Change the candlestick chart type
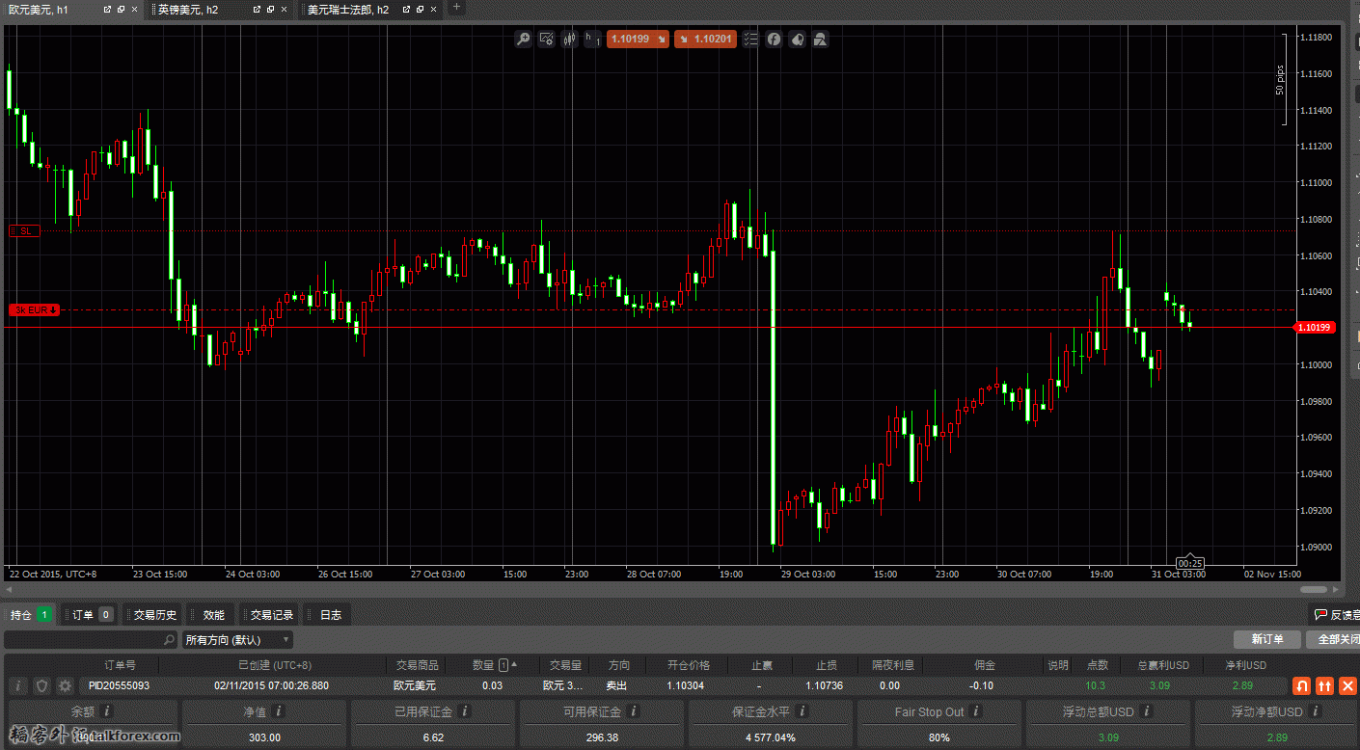1360x750 pixels. coord(569,40)
